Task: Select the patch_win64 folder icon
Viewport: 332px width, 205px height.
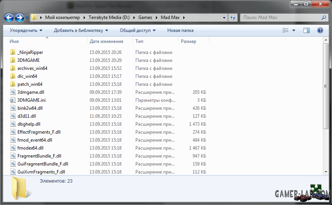Action: (13, 84)
